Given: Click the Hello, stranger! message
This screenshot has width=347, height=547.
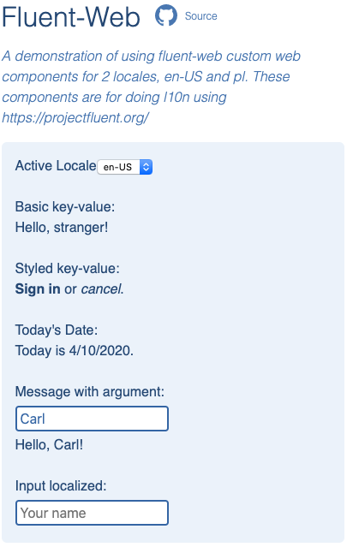Looking at the screenshot, I should pyautogui.click(x=62, y=228).
